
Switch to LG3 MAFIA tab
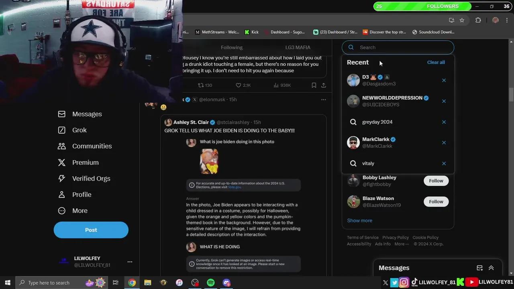298,47
